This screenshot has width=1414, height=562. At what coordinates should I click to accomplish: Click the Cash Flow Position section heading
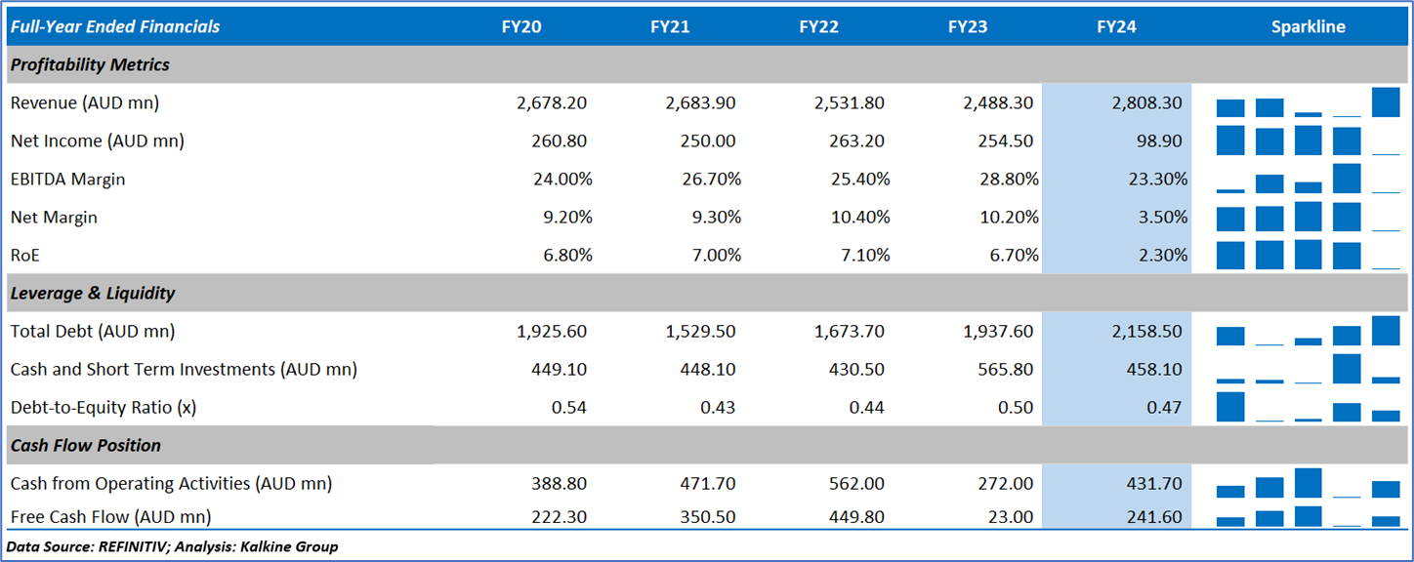coord(86,445)
